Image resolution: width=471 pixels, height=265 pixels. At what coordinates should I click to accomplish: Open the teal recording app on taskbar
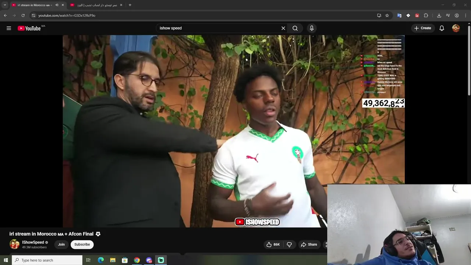click(x=161, y=260)
